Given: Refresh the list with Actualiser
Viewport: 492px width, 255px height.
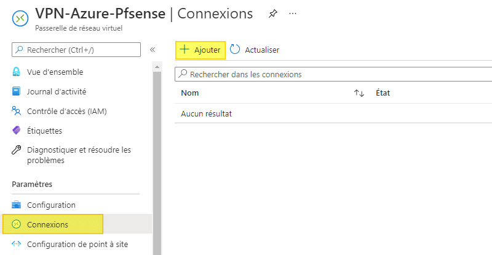Looking at the screenshot, I should (x=255, y=50).
